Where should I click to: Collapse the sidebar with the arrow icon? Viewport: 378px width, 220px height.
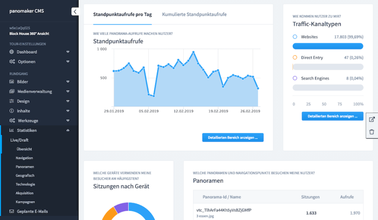point(75,12)
